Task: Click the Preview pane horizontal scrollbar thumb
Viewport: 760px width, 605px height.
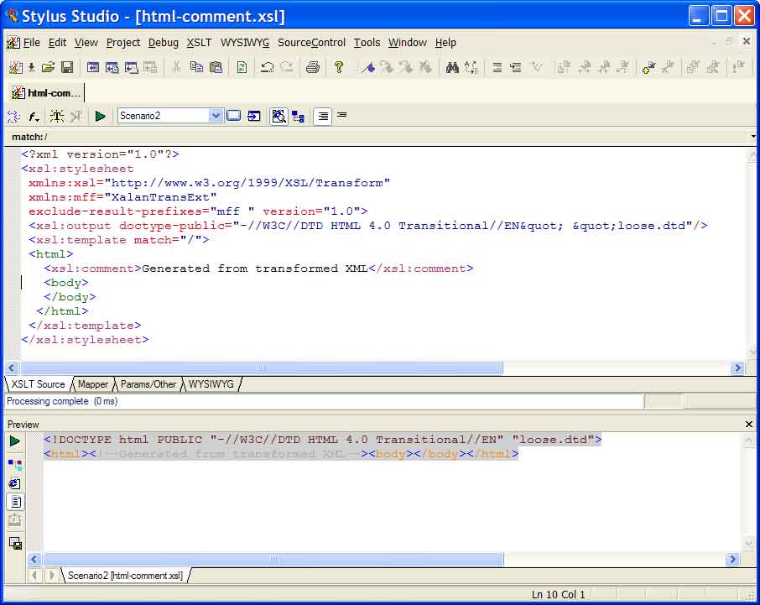Action: coord(273,560)
